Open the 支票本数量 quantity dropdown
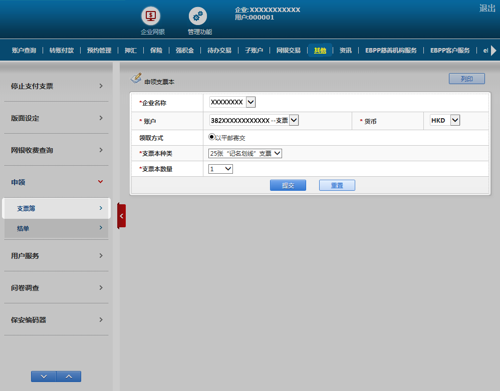This screenshot has height=391, width=500. pyautogui.click(x=221, y=169)
